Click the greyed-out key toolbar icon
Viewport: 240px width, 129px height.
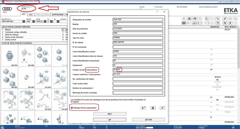pyautogui.click(x=189, y=23)
